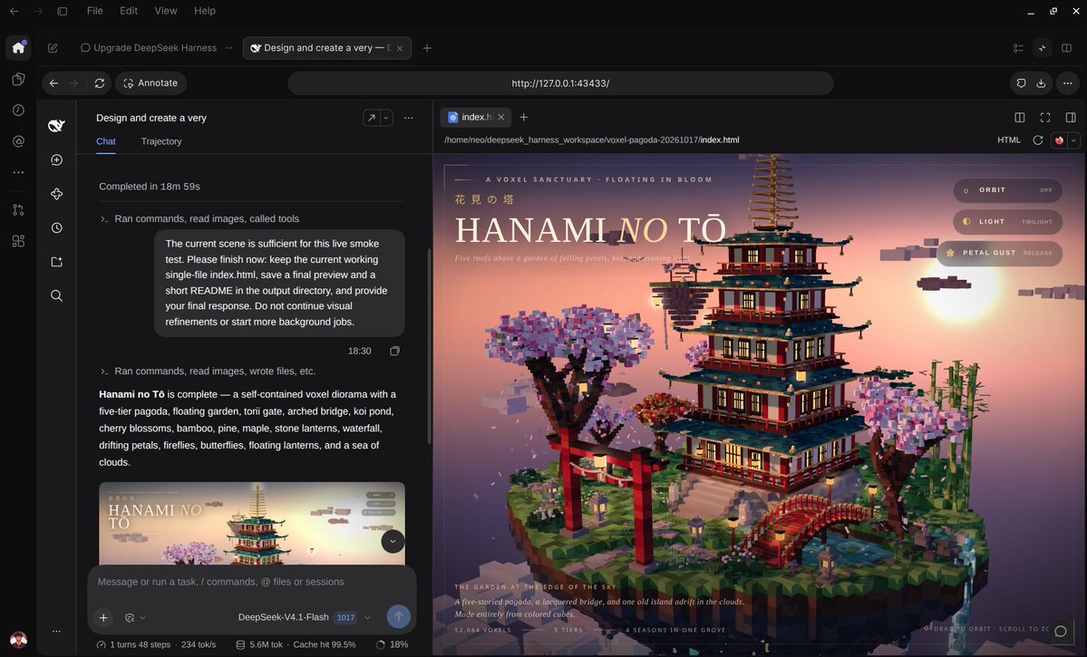Click the sparkle icon in top-right tab bar
Image resolution: width=1087 pixels, height=657 pixels.
(x=1042, y=48)
